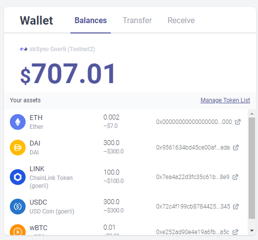This screenshot has width=258, height=240.
Task: Open the Manage Token List link
Action: coord(225,100)
